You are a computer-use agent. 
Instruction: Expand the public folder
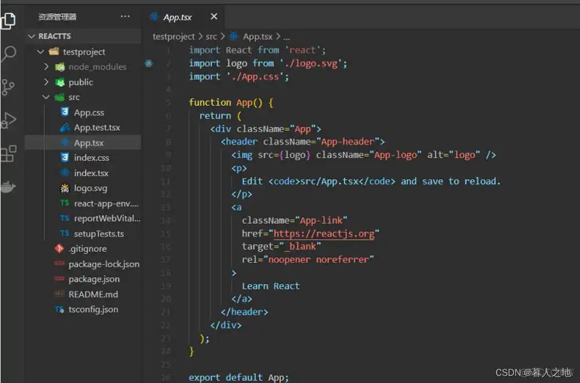47,82
